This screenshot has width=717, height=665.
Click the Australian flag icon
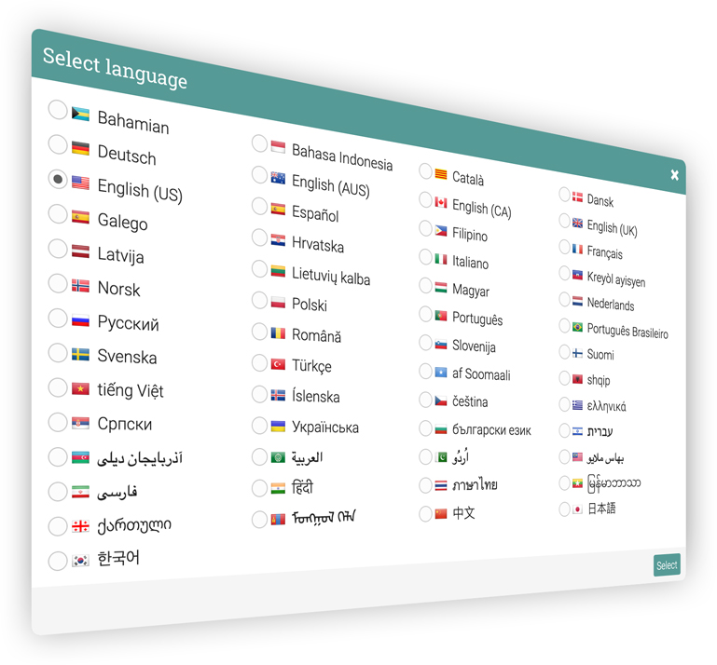[x=278, y=178]
